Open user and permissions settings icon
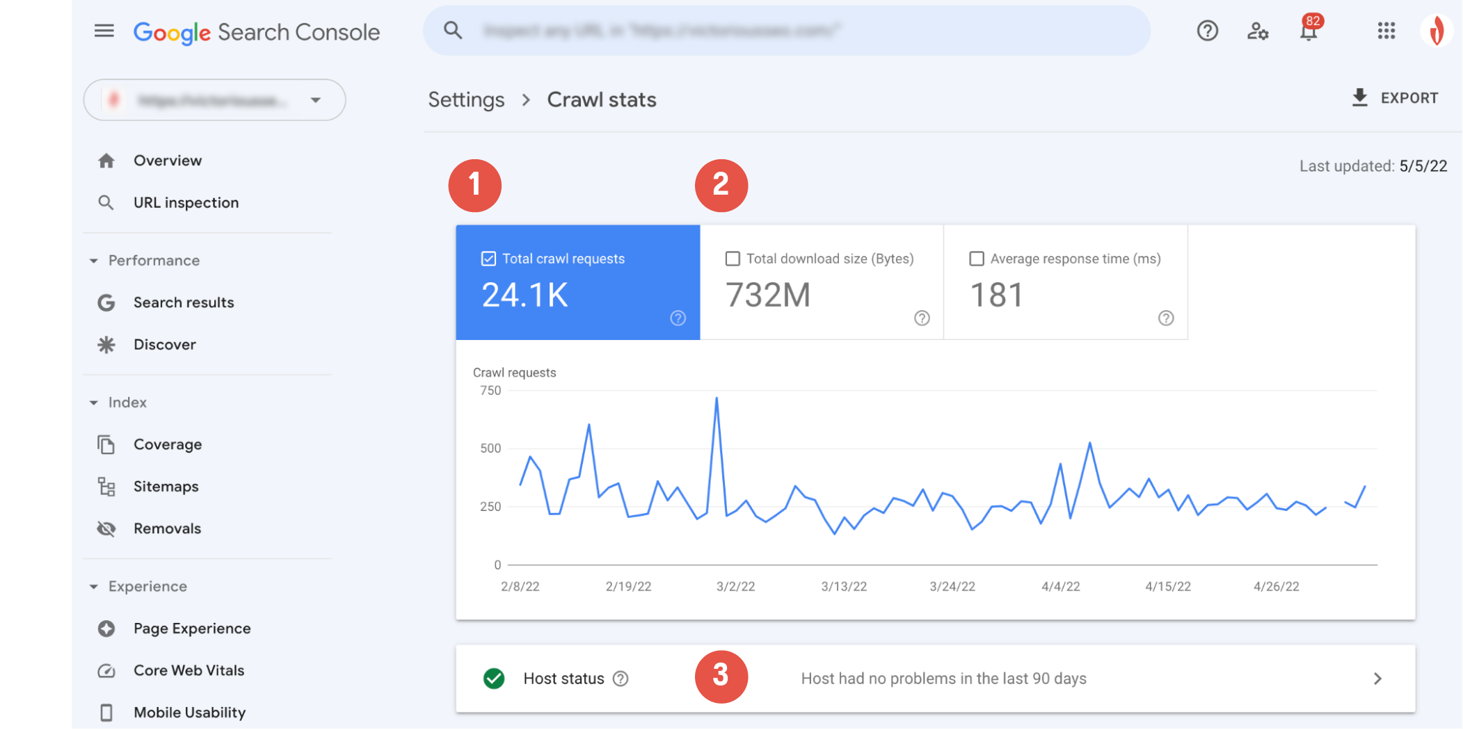Screen dimensions: 1463x730 point(1257,31)
